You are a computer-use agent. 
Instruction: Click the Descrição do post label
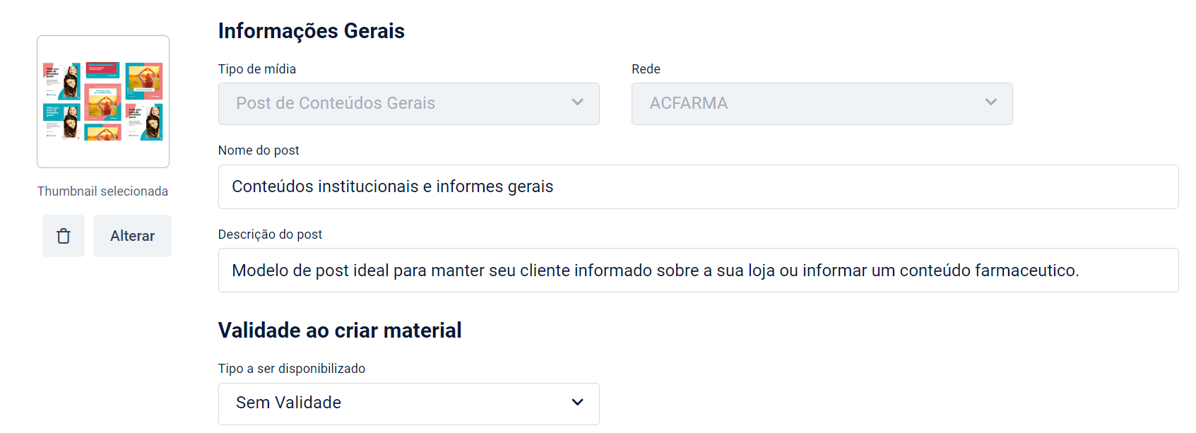270,235
